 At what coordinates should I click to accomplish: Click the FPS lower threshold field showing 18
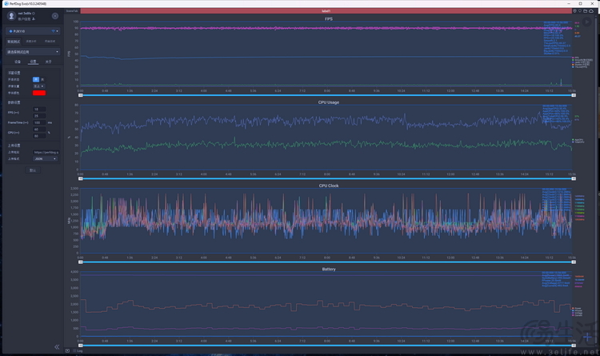click(39, 109)
